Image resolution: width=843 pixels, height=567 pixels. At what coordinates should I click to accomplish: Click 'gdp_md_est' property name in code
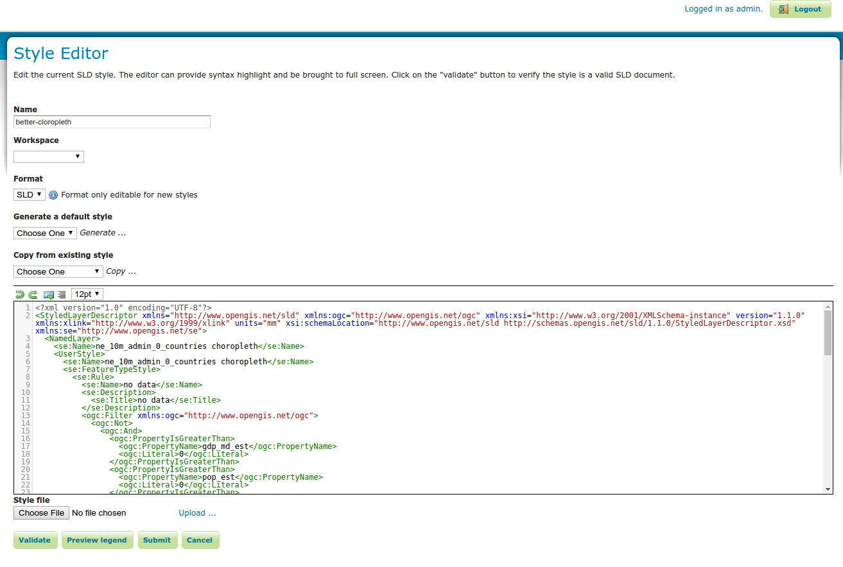point(225,446)
